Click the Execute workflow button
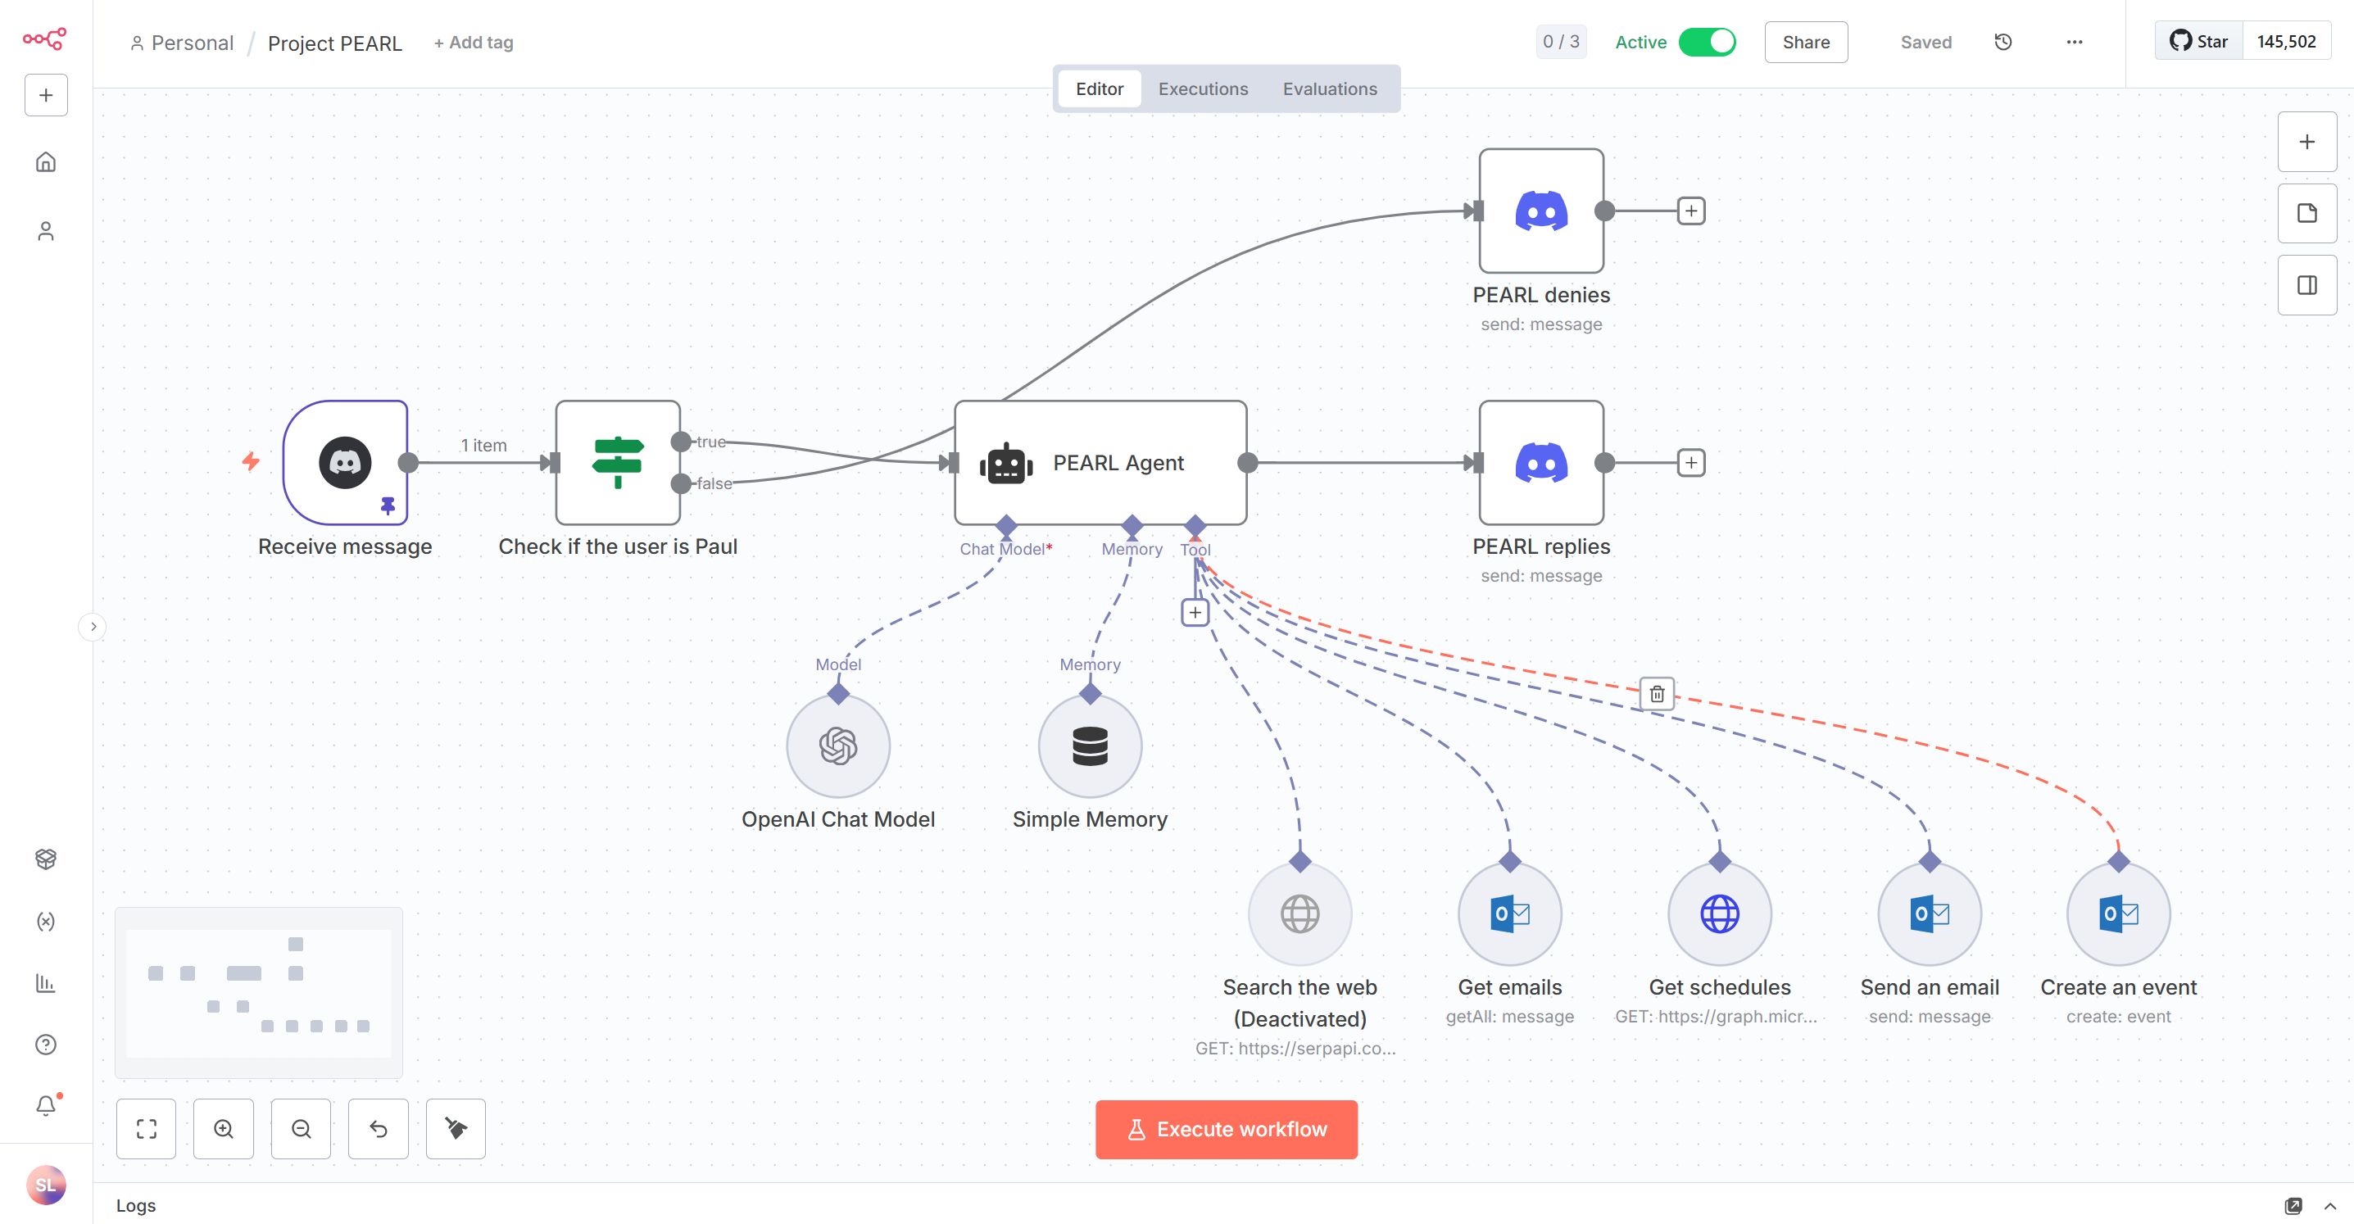The height and width of the screenshot is (1224, 2354). pyautogui.click(x=1227, y=1129)
